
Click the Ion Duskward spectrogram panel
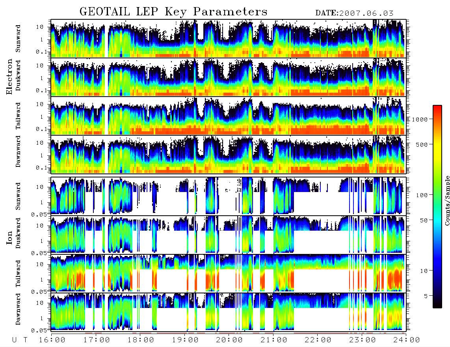point(229,234)
